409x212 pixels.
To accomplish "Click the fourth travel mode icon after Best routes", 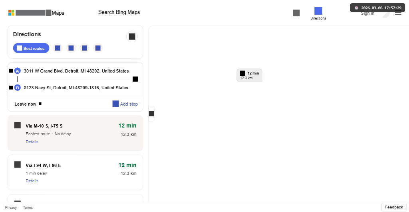I will coord(98,48).
